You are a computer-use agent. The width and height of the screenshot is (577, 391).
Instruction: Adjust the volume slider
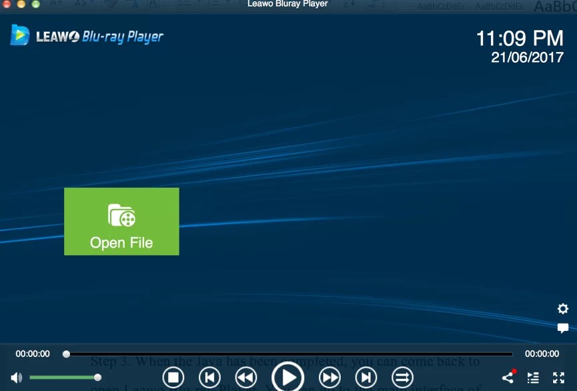click(x=97, y=377)
